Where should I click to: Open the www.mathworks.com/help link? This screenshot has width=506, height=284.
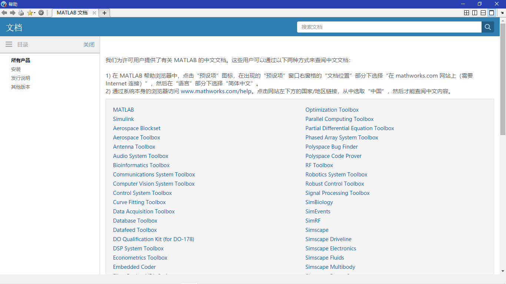click(216, 91)
